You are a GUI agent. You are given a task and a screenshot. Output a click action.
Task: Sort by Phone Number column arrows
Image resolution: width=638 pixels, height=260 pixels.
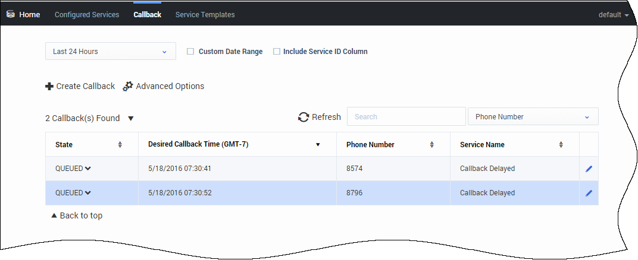431,145
